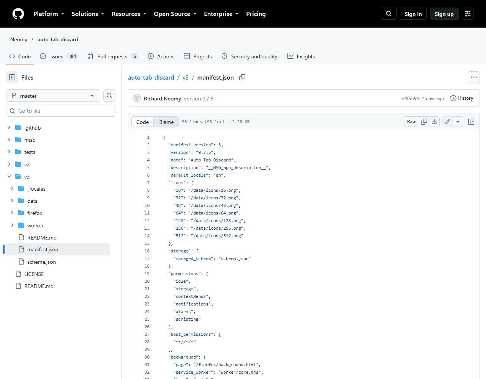Expand the data folder chevron
Viewport: 486px width, 379px height.
(12, 200)
